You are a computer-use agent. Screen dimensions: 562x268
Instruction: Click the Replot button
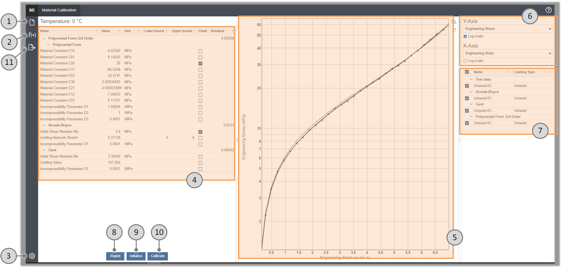point(115,256)
